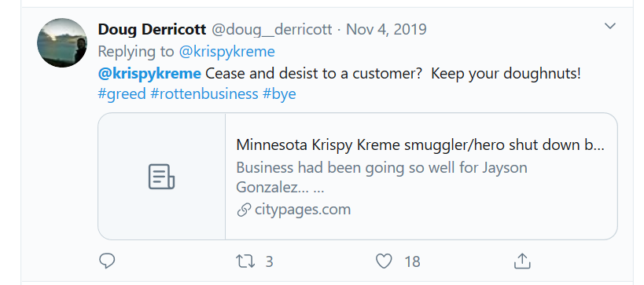This screenshot has height=285, width=644.
Task: Click the @doug__derricott handle
Action: point(271,30)
